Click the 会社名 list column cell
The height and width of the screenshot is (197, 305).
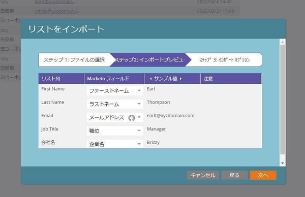click(48, 142)
